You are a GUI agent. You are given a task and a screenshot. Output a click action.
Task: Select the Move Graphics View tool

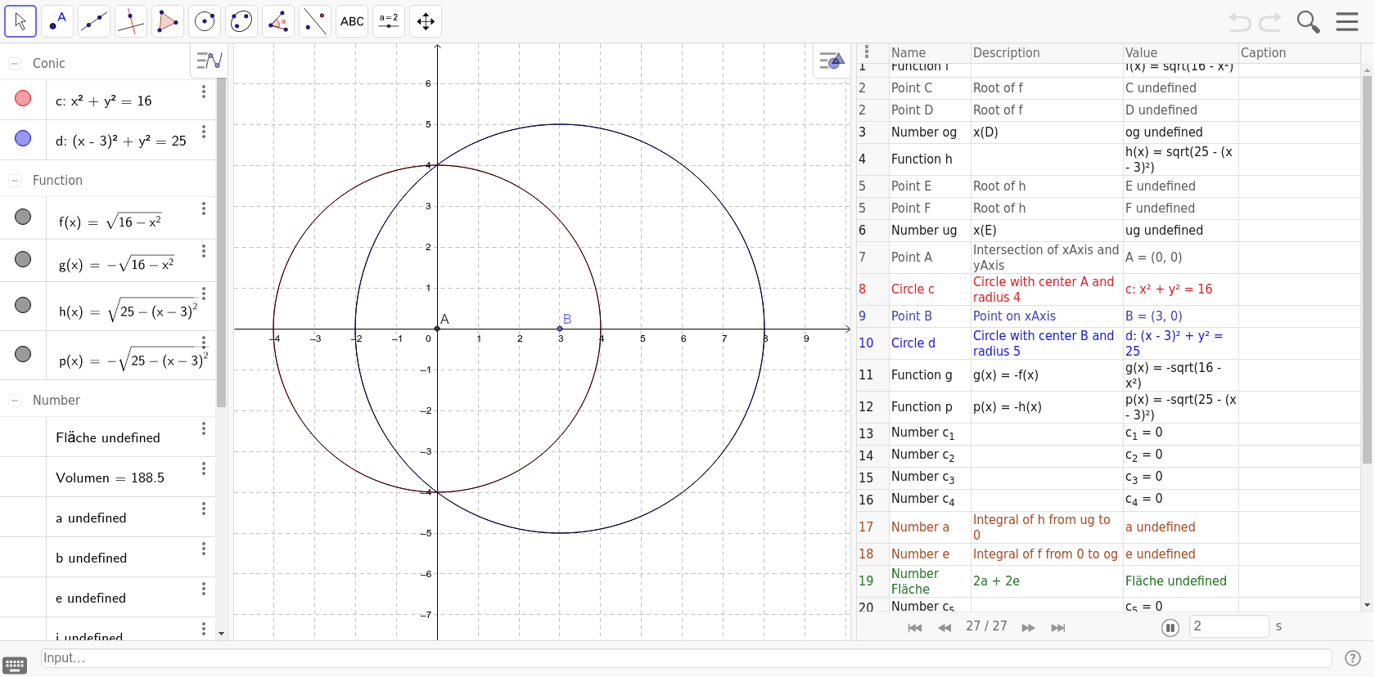[426, 21]
